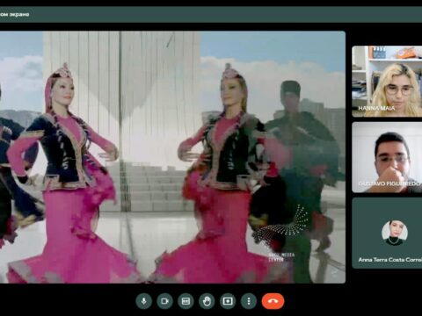The image size is (422, 316).
Task: Leave the call with red hang-up button
Action: point(273,301)
